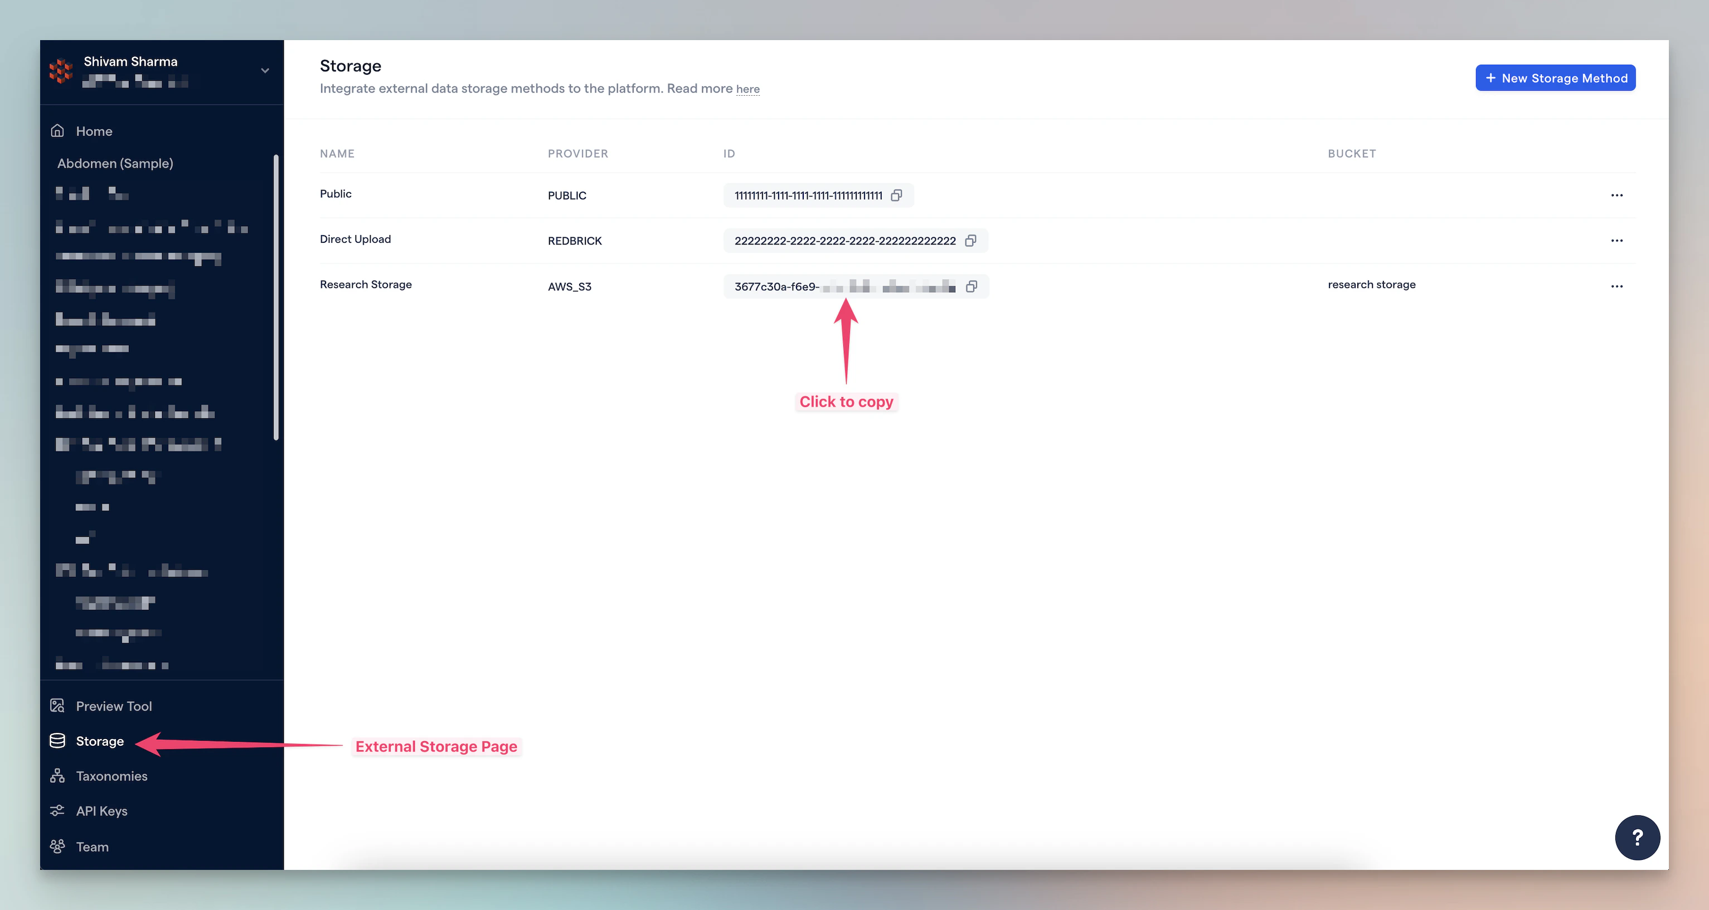The image size is (1709, 910).
Task: Click New Storage Method button
Action: (x=1555, y=78)
